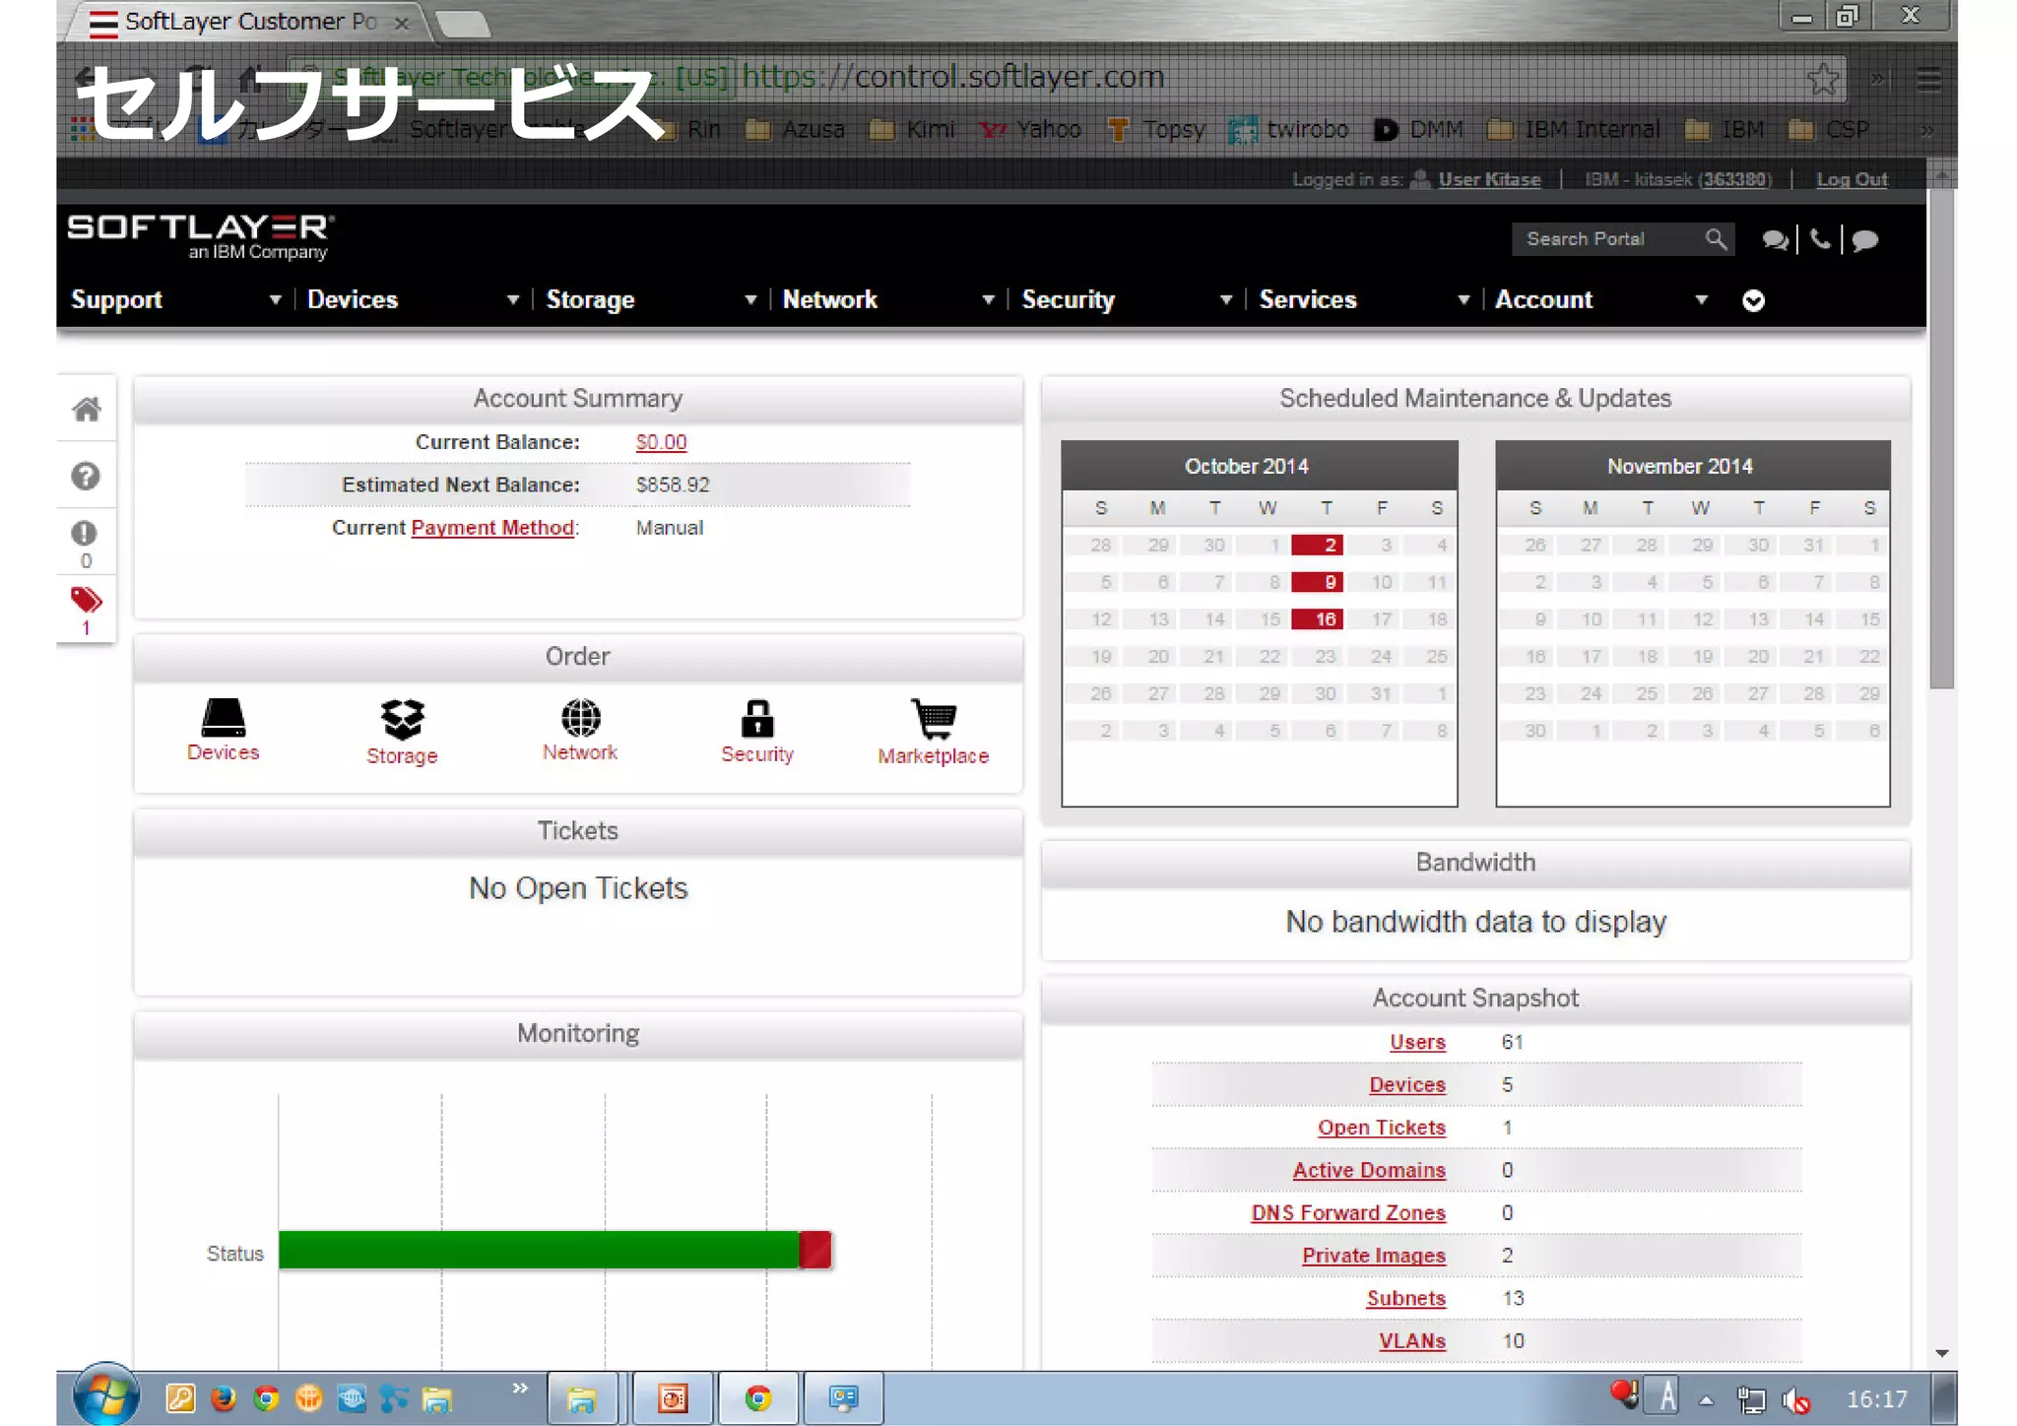The image size is (2017, 1426).
Task: Open the network icon in system tray
Action: [1752, 1399]
